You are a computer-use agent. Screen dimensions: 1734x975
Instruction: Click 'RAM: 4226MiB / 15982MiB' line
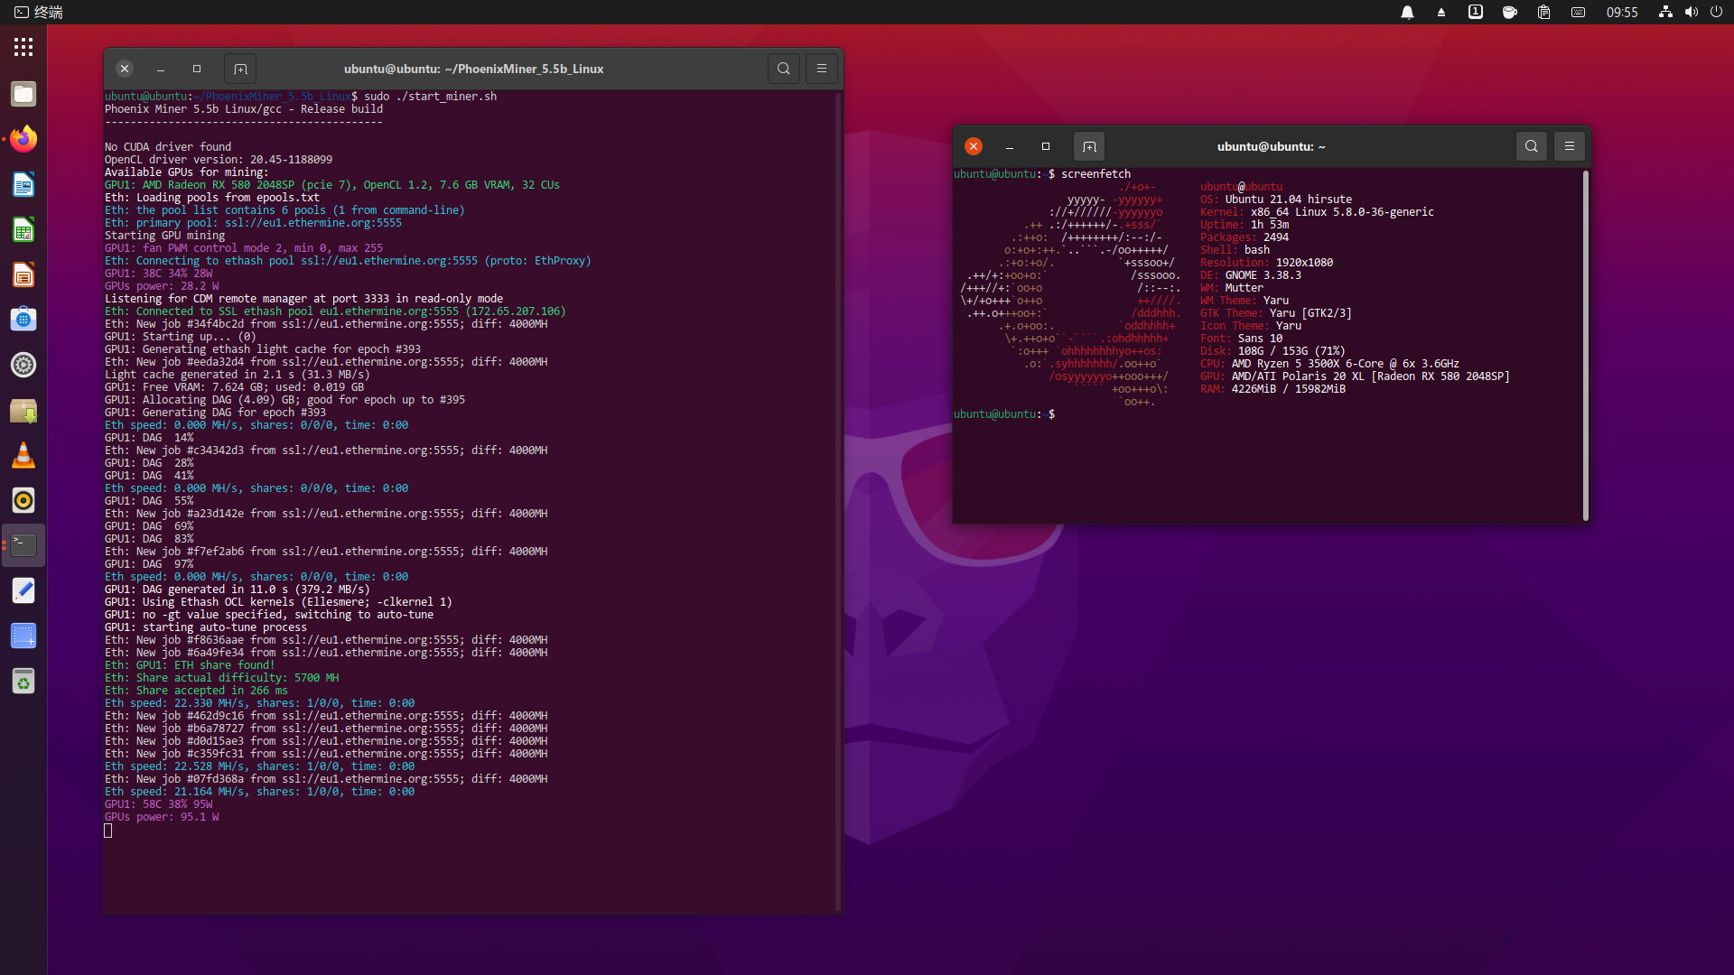pos(1273,389)
